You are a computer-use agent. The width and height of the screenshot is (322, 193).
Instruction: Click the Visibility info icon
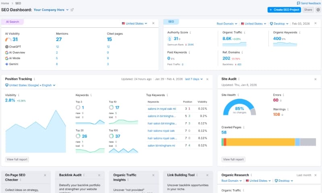click(19, 95)
